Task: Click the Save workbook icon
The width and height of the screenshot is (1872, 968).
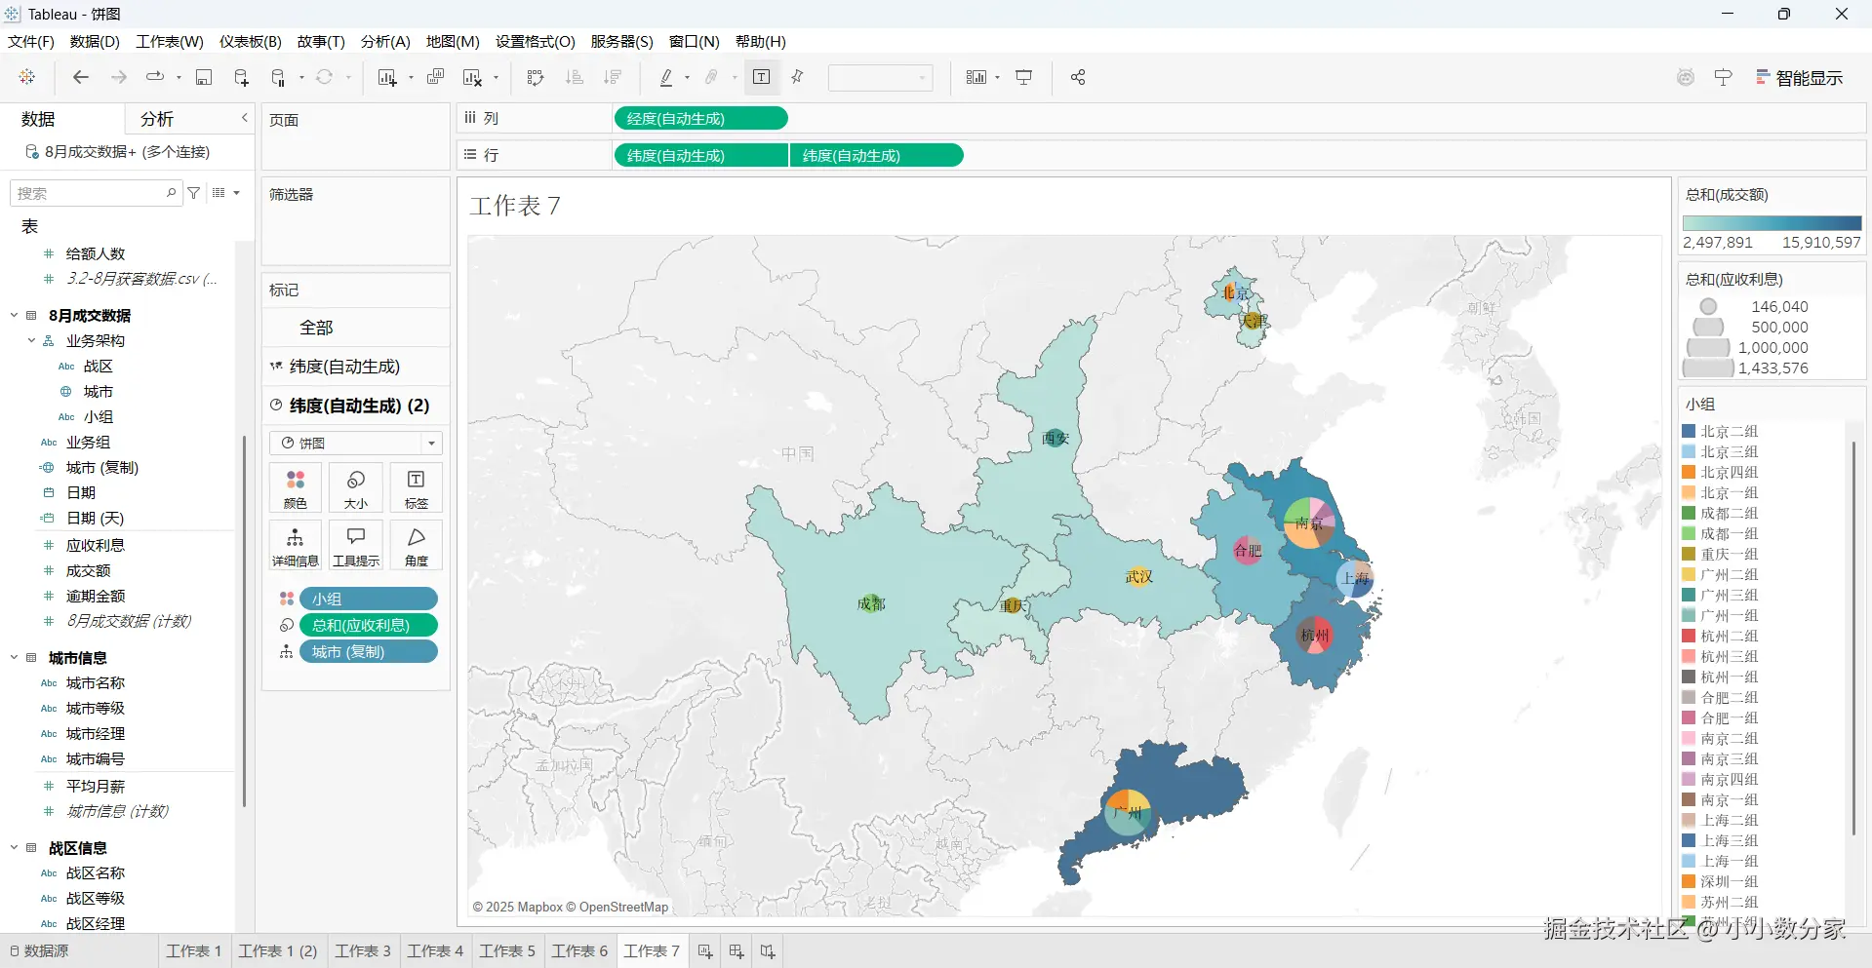Action: [204, 78]
